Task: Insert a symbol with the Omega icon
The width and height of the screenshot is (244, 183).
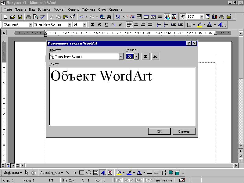Action: 118,17
